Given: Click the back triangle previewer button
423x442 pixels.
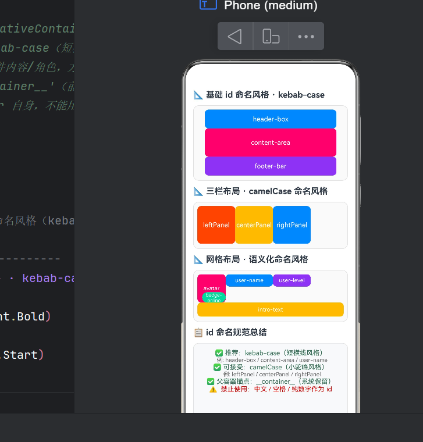Looking at the screenshot, I should click(235, 37).
